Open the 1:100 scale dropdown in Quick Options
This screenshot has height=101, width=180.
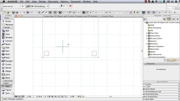pos(162,87)
